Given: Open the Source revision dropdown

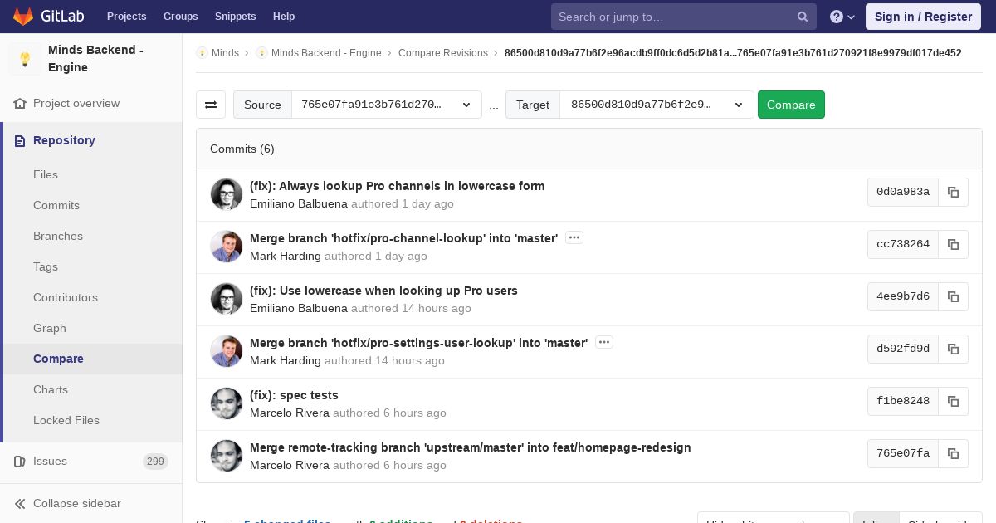Looking at the screenshot, I should (386, 105).
